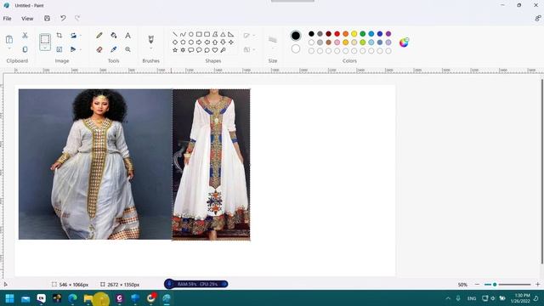
Task: Expand the Brushes dropdown arrow
Action: (x=151, y=48)
